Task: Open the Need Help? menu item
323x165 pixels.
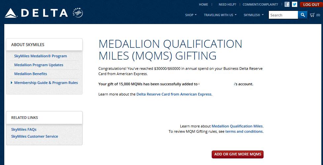Action: (x=227, y=5)
